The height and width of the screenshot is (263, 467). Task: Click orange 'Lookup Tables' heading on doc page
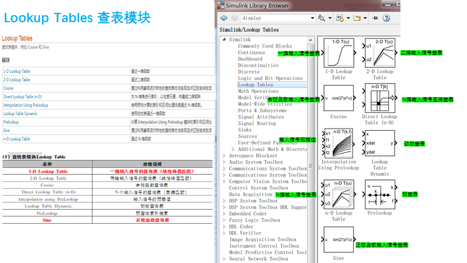click(x=18, y=38)
